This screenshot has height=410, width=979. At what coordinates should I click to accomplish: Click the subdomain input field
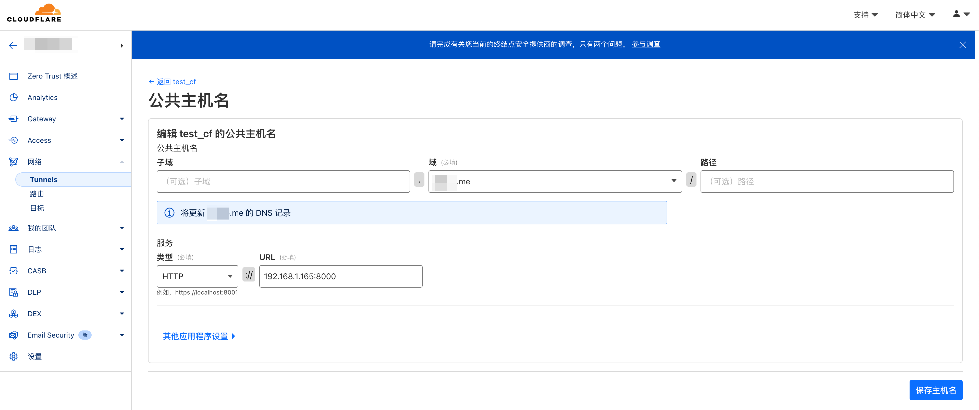283,182
